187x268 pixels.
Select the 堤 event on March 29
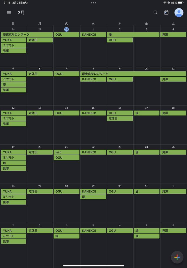[x=93, y=197]
